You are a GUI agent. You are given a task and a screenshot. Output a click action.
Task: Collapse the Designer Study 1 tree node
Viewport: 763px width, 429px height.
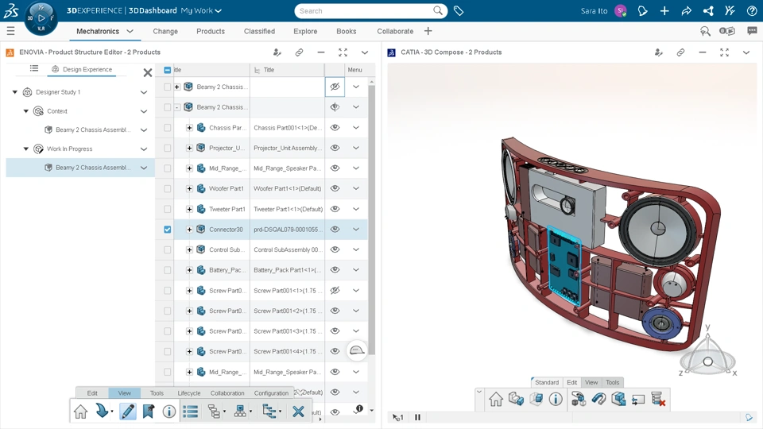[x=14, y=92]
